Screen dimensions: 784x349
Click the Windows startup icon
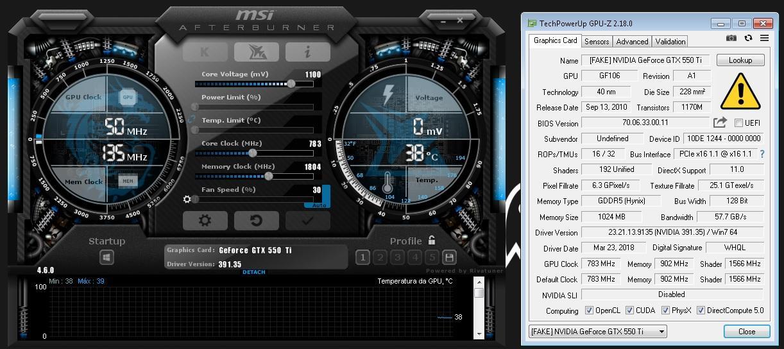click(107, 258)
